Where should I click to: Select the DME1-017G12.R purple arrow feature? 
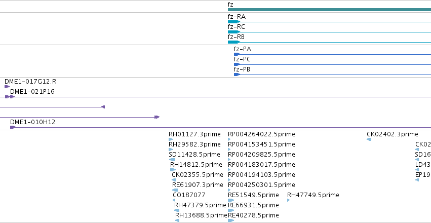coord(7,87)
